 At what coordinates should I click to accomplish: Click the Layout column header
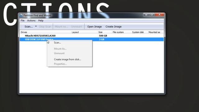click(x=75, y=32)
